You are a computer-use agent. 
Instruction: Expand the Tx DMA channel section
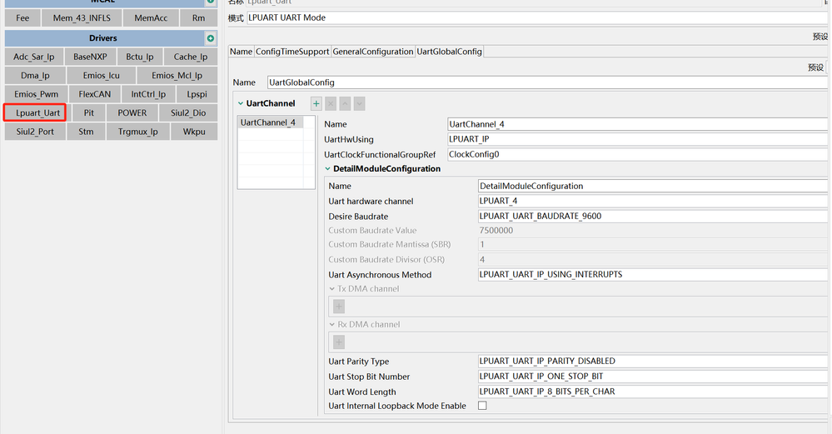[x=332, y=289]
